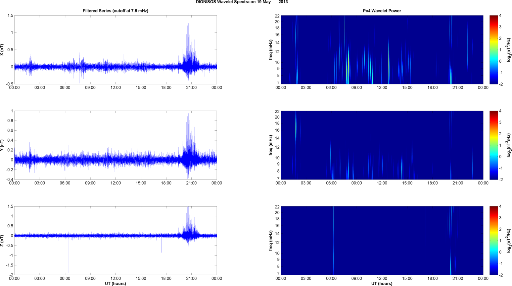This screenshot has height=286, width=512.
Task: Click the 12:00 tick under the Y series plot
Action: 115,183
